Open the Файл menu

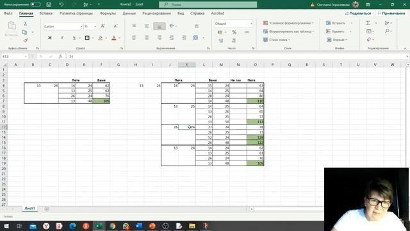(8, 13)
